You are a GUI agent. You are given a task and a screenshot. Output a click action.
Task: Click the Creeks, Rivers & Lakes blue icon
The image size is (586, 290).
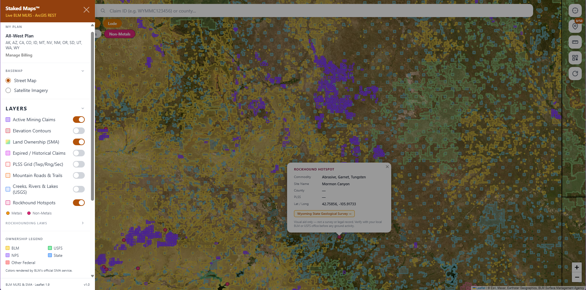pyautogui.click(x=8, y=189)
